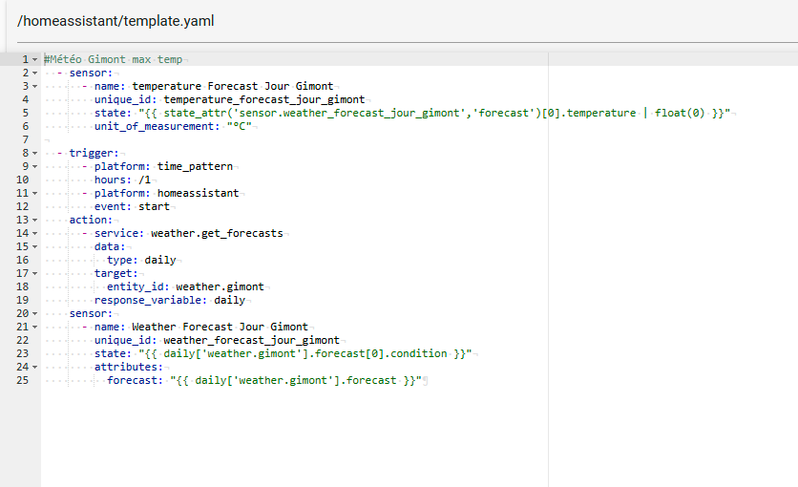Viewport: 798px width, 487px height.
Task: Collapse the attributes block at line 24
Action: tap(34, 367)
